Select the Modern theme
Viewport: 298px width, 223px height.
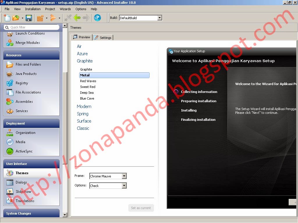(x=84, y=107)
